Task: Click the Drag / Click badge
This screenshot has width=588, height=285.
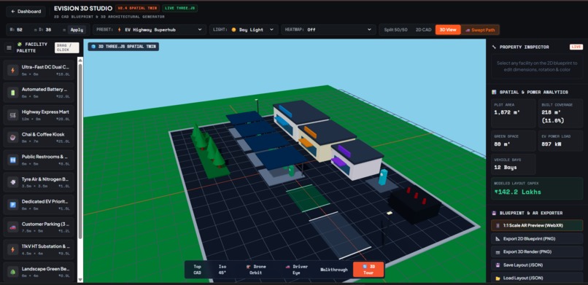Action: [66, 47]
